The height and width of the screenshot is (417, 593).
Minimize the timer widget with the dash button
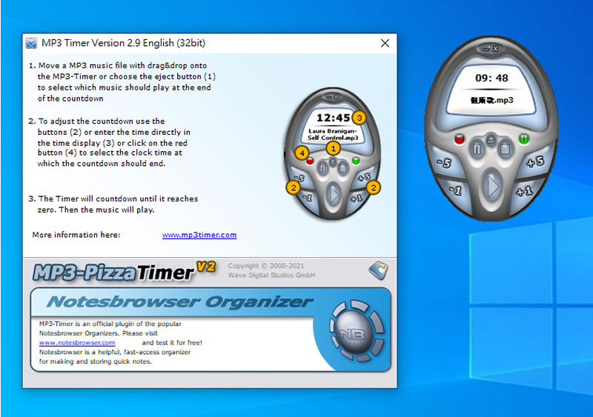click(x=487, y=49)
